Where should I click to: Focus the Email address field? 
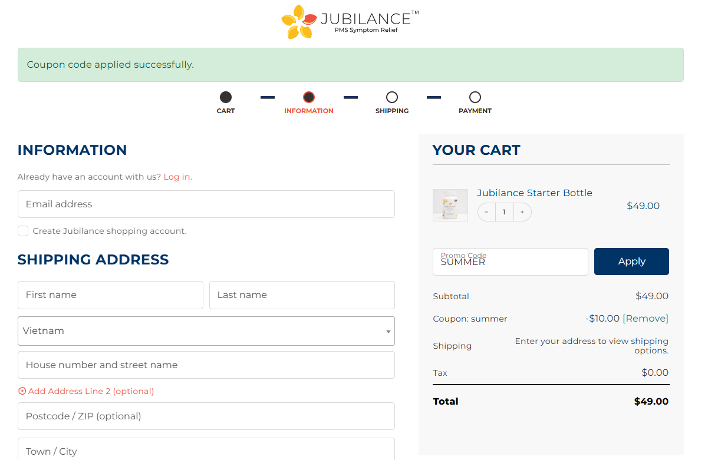tap(206, 204)
